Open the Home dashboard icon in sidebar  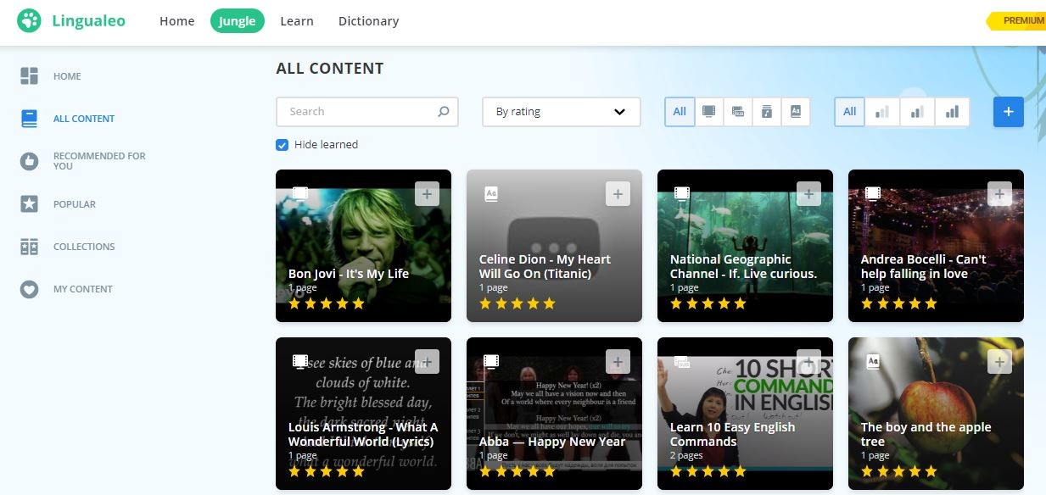pyautogui.click(x=30, y=76)
